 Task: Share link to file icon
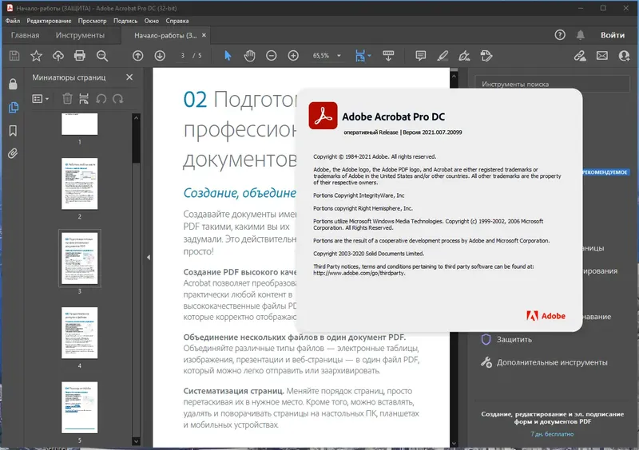pos(580,56)
